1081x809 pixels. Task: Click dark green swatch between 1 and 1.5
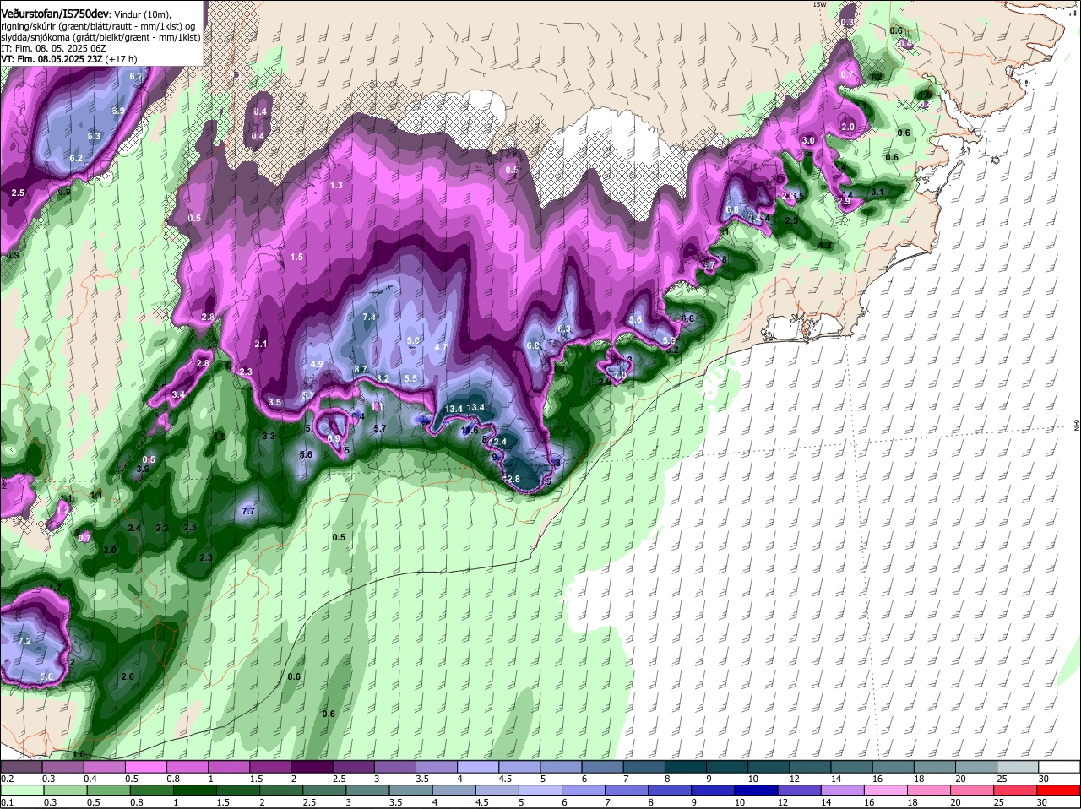[196, 790]
